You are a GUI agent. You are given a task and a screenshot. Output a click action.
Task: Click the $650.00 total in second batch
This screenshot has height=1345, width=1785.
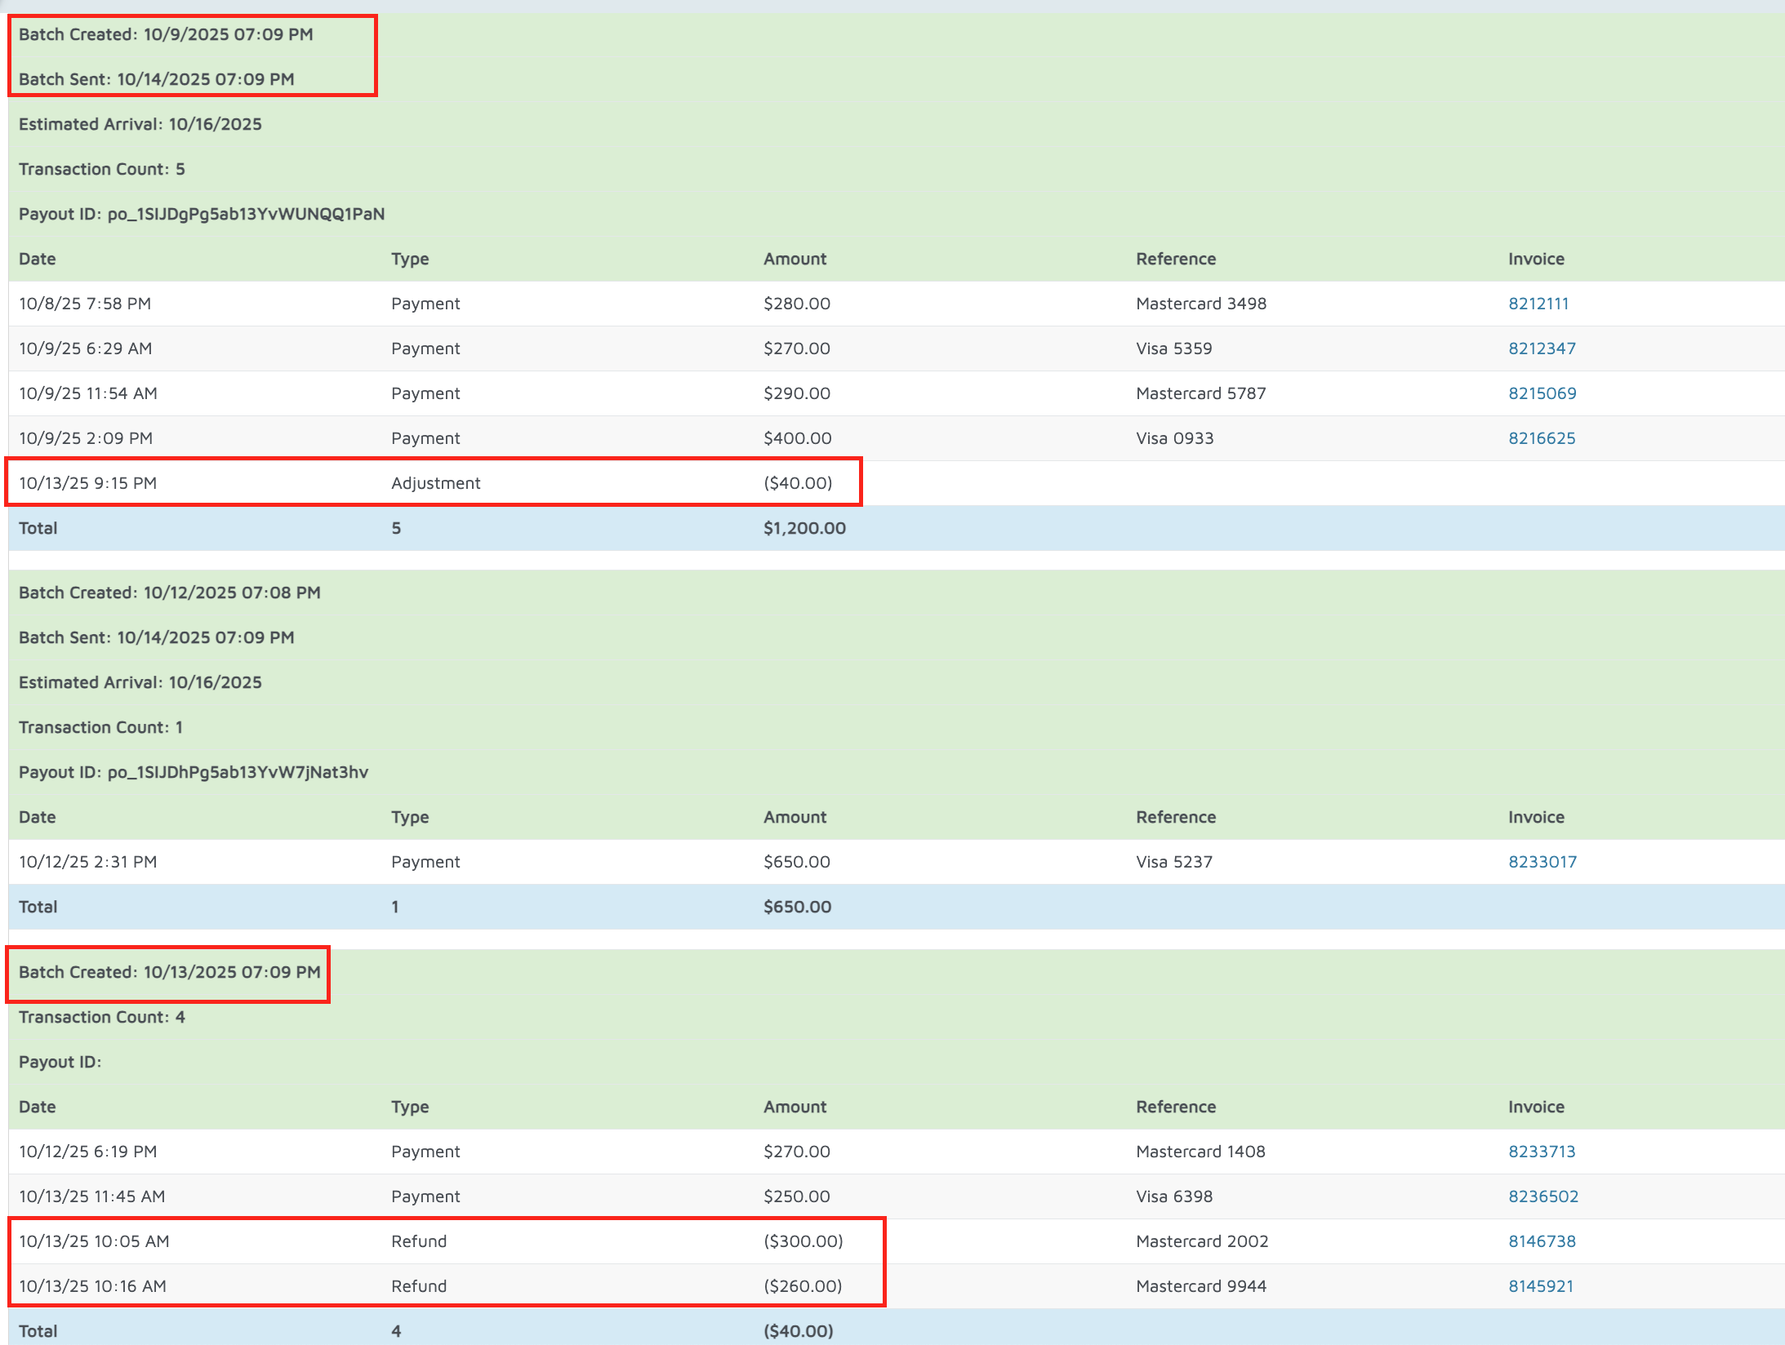click(797, 907)
